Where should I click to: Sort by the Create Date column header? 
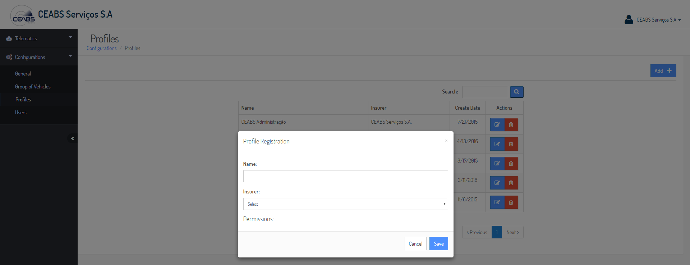click(468, 108)
